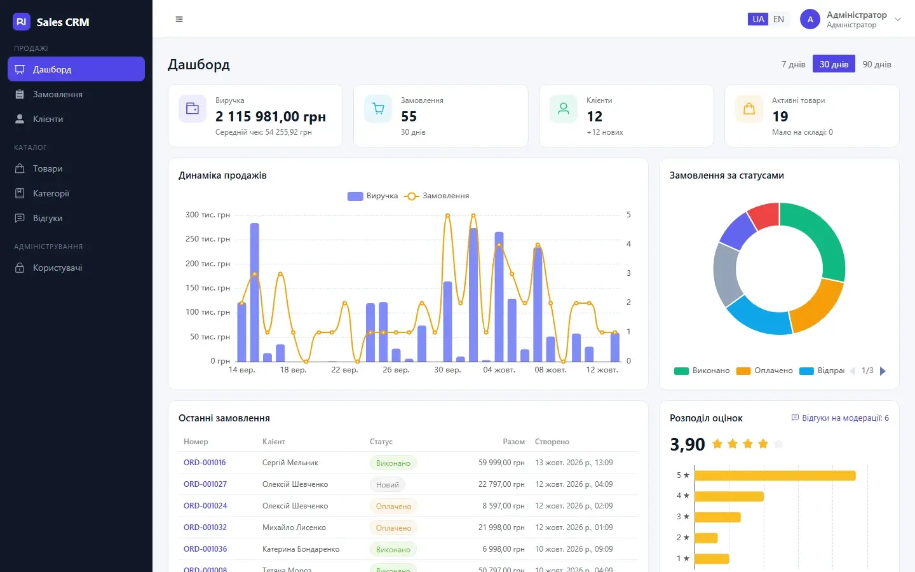Click the Клієнти card person icon
The width and height of the screenshot is (915, 572).
(x=564, y=109)
